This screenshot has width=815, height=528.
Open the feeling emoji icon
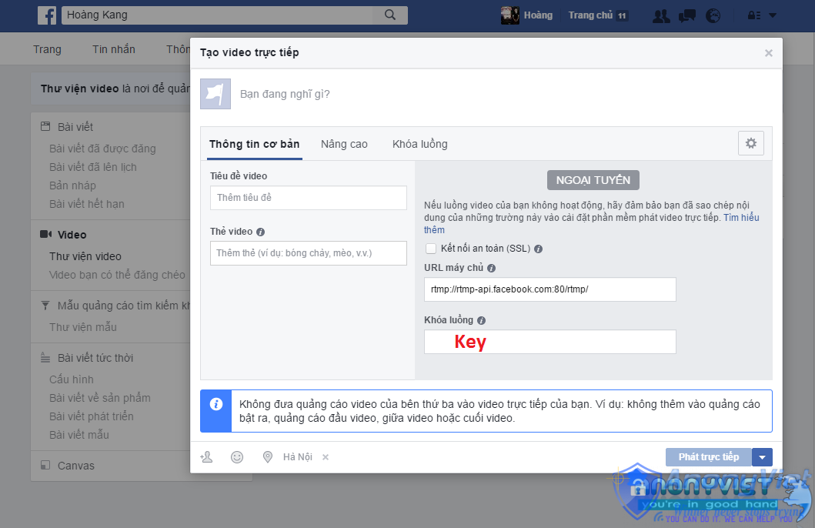pos(237,456)
